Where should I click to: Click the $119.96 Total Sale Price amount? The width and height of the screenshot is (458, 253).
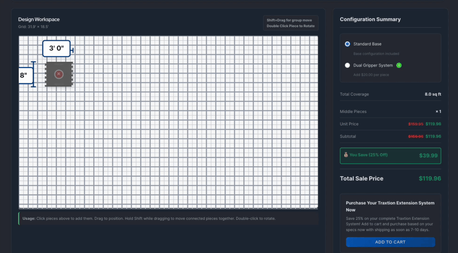[429, 179]
